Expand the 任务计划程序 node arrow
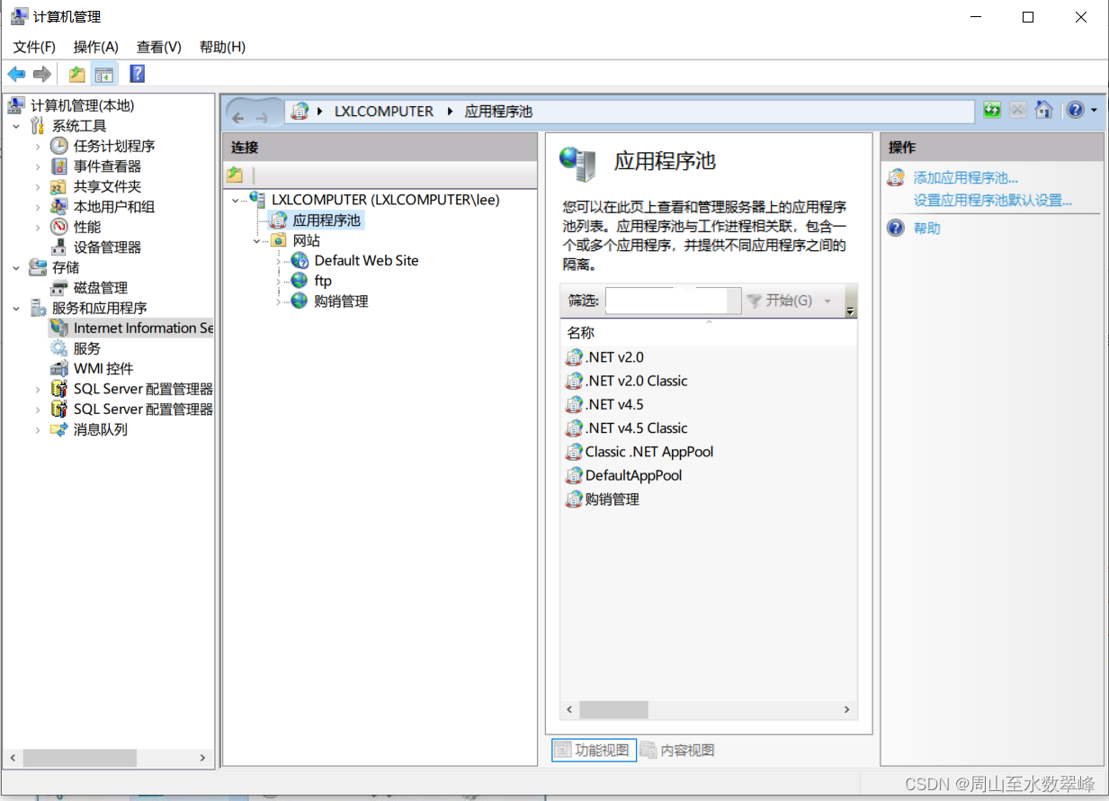Viewport: 1109px width, 801px height. (x=38, y=146)
